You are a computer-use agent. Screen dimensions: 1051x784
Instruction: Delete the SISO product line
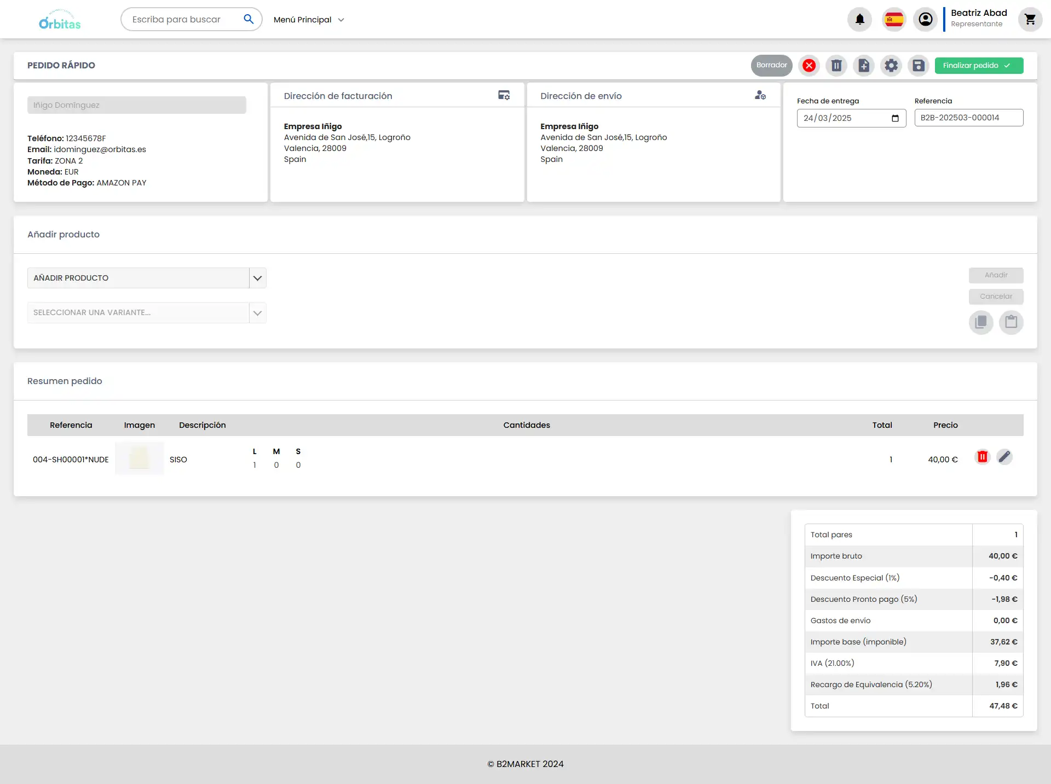pyautogui.click(x=983, y=457)
